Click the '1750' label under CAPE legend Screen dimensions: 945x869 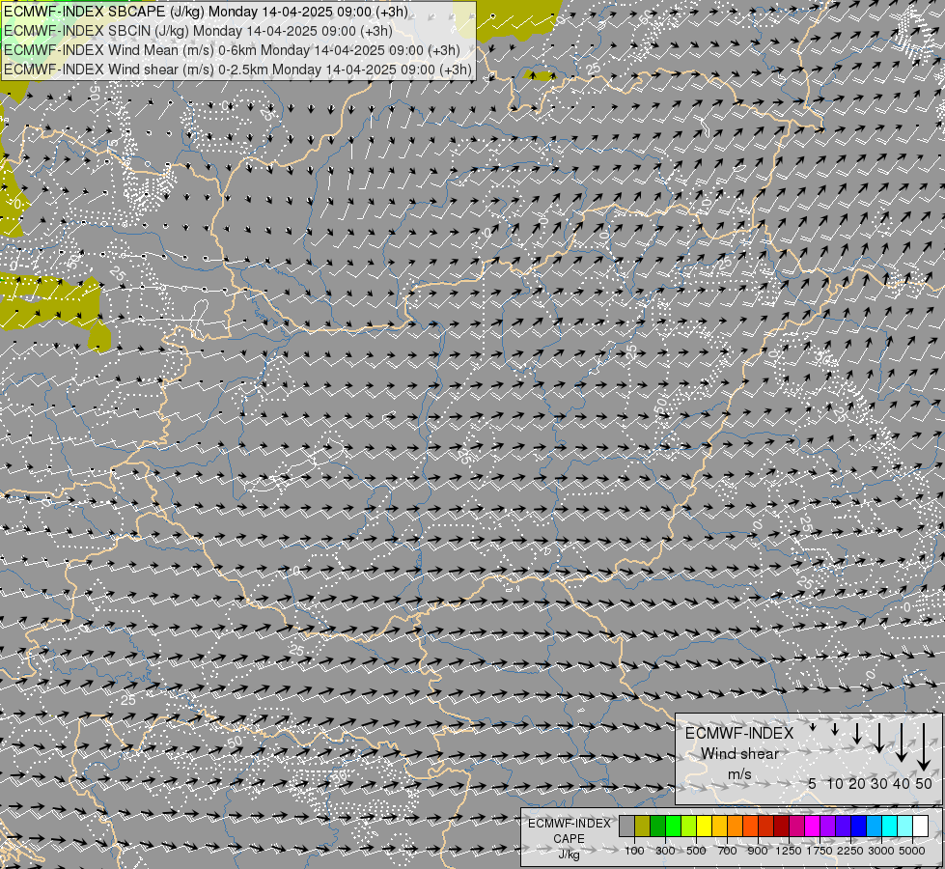[x=820, y=851]
